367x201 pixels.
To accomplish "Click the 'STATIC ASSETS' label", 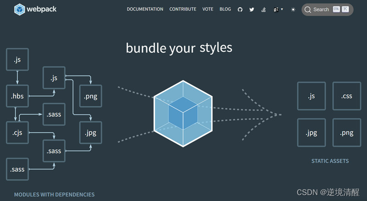I will pyautogui.click(x=330, y=161).
